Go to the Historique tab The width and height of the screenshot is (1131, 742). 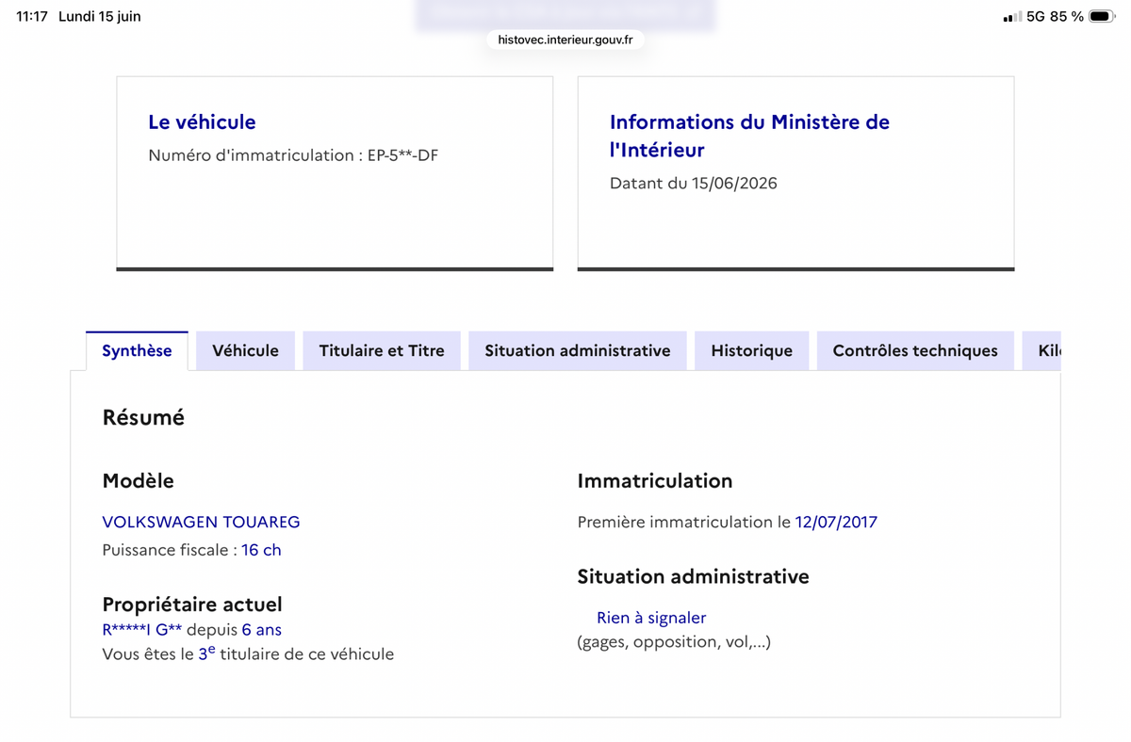pyautogui.click(x=751, y=350)
